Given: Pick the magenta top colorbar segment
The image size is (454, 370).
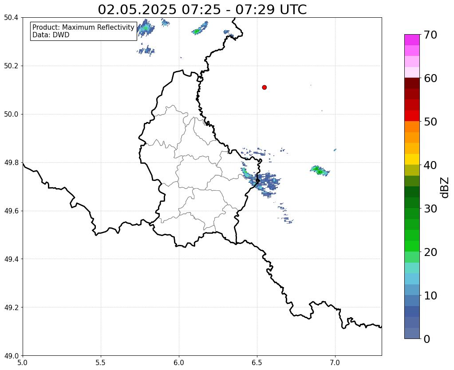Looking at the screenshot, I should click(412, 40).
